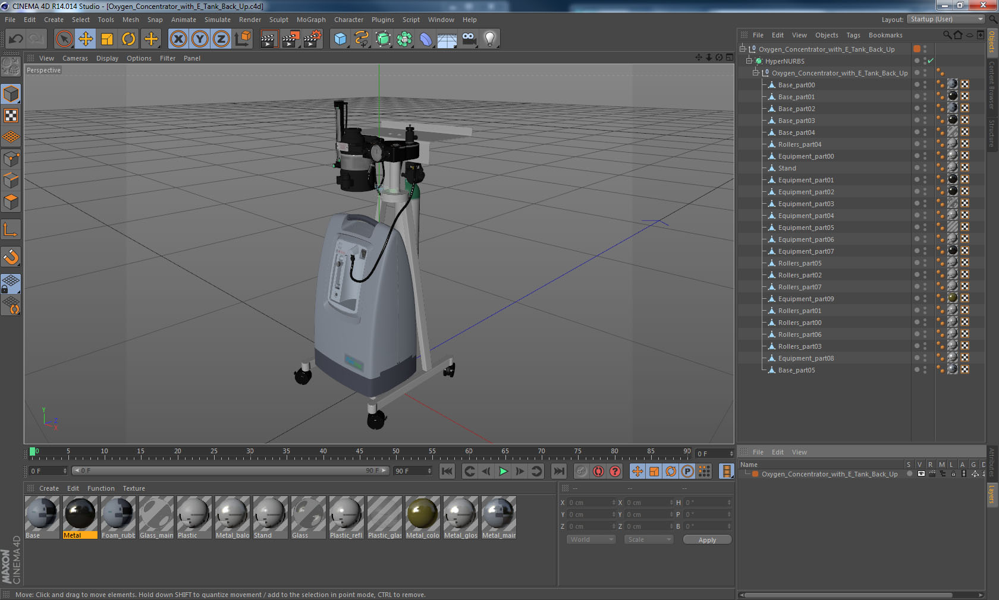This screenshot has width=999, height=600.
Task: Toggle autokeying button
Action: tap(598, 471)
